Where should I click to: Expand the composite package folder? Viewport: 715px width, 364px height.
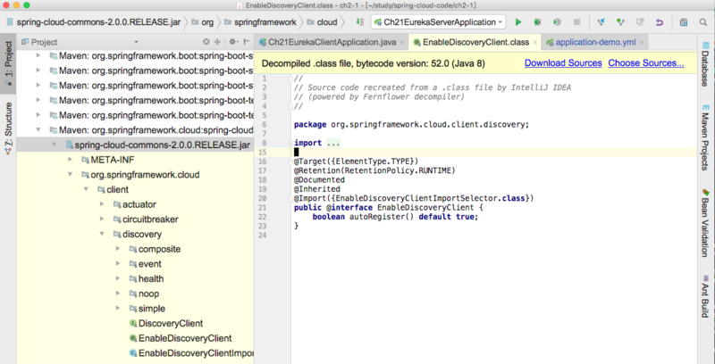tap(118, 249)
